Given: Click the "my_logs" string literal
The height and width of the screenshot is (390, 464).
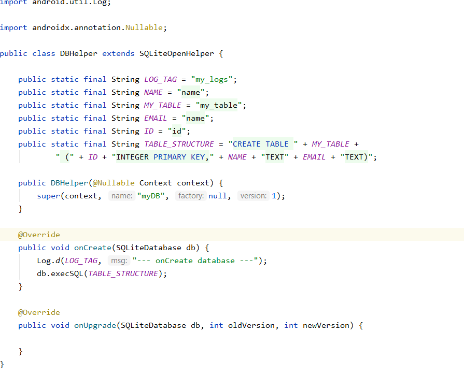Looking at the screenshot, I should click(x=212, y=79).
